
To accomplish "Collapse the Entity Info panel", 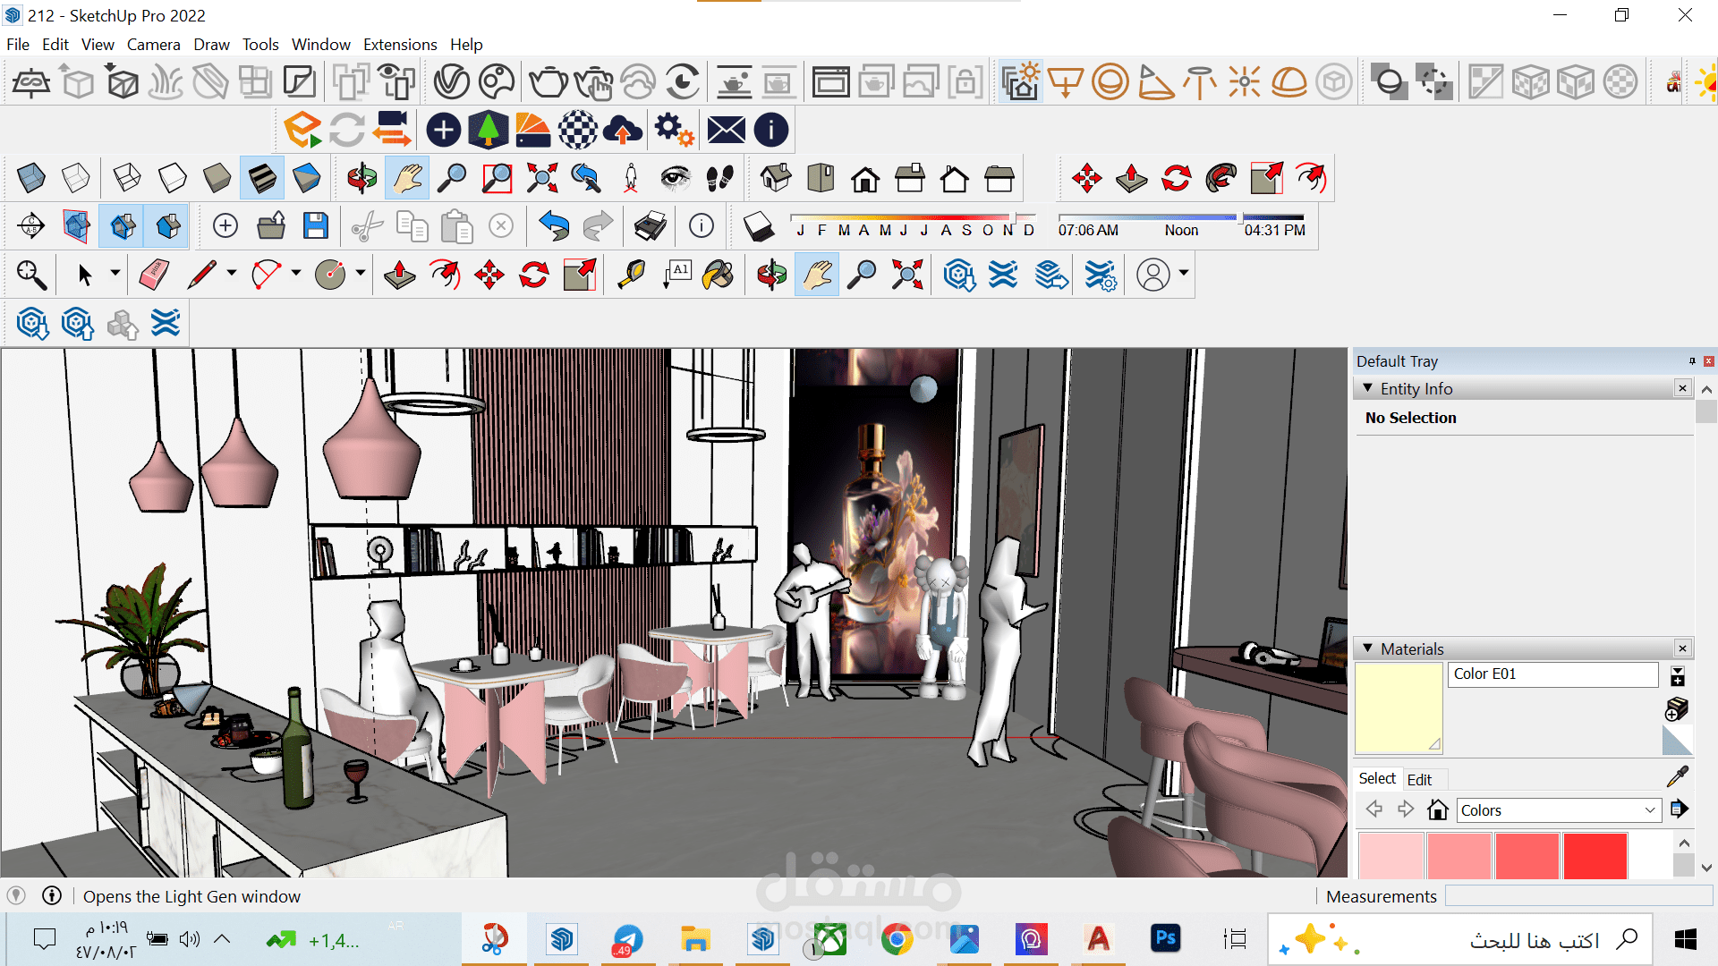I will [1367, 387].
